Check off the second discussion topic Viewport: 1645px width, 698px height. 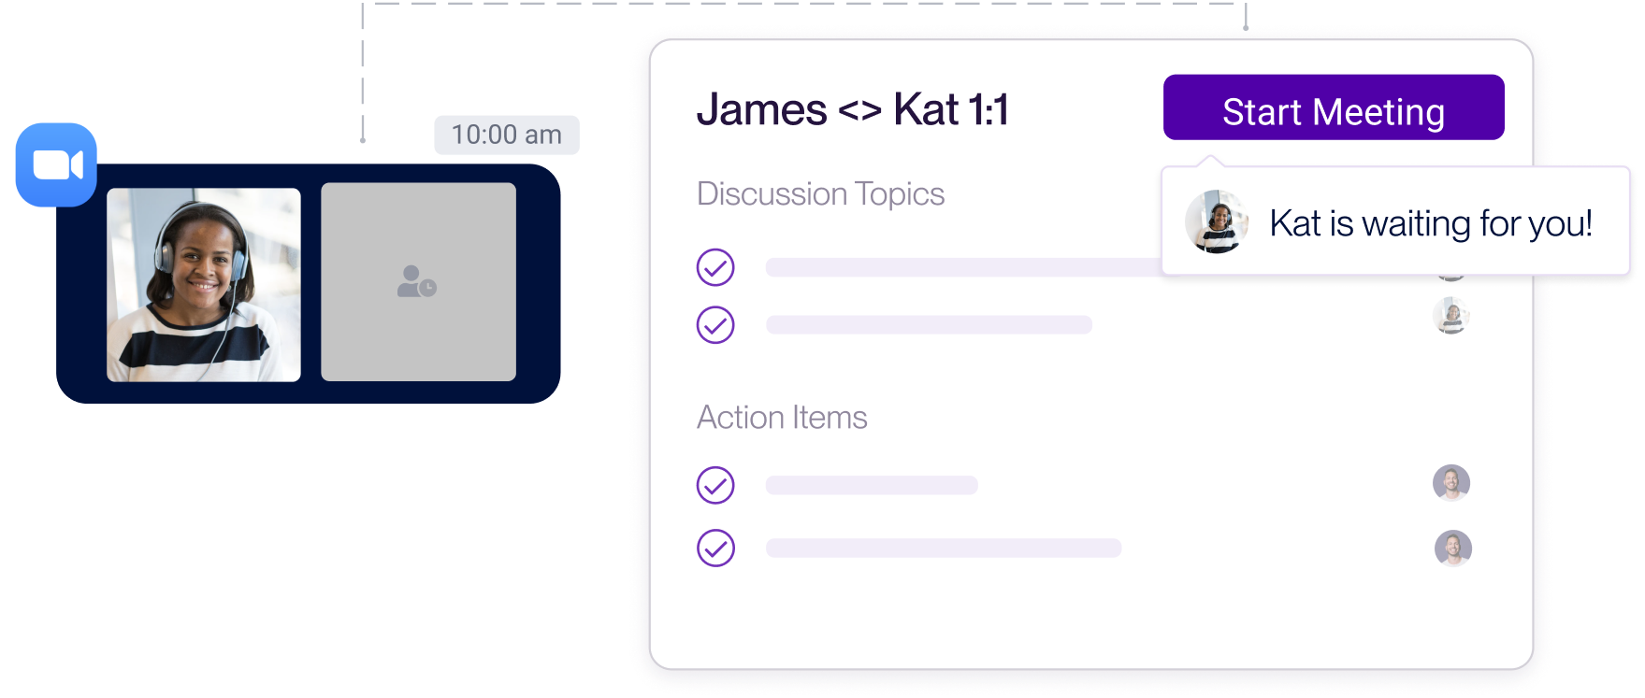pos(715,325)
